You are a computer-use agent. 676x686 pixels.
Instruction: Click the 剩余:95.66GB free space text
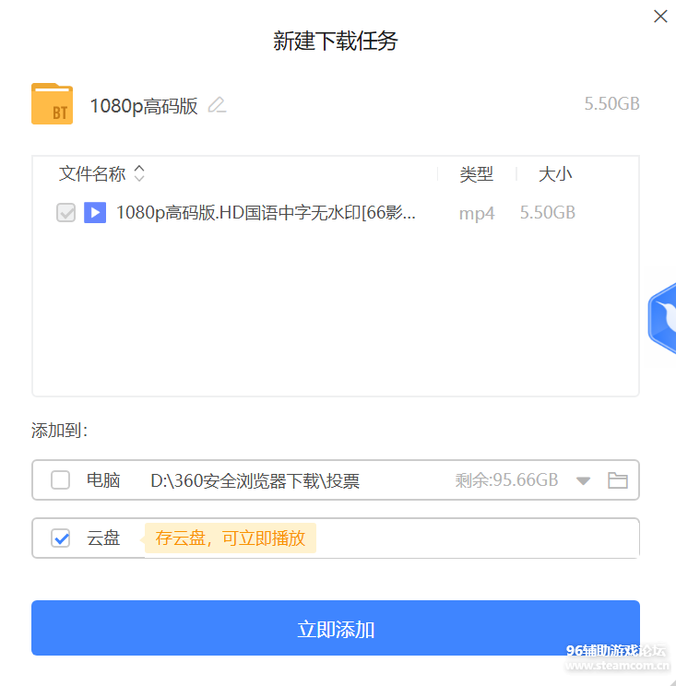tap(506, 479)
